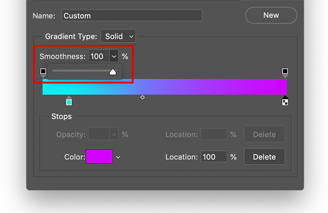Click the midpoint diamond below gradient bar
328x213 pixels.
[142, 98]
